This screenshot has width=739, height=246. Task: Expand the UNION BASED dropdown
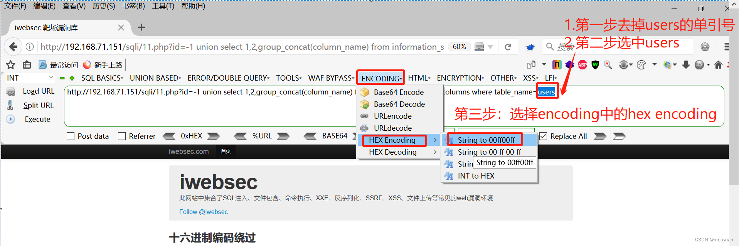tap(155, 78)
